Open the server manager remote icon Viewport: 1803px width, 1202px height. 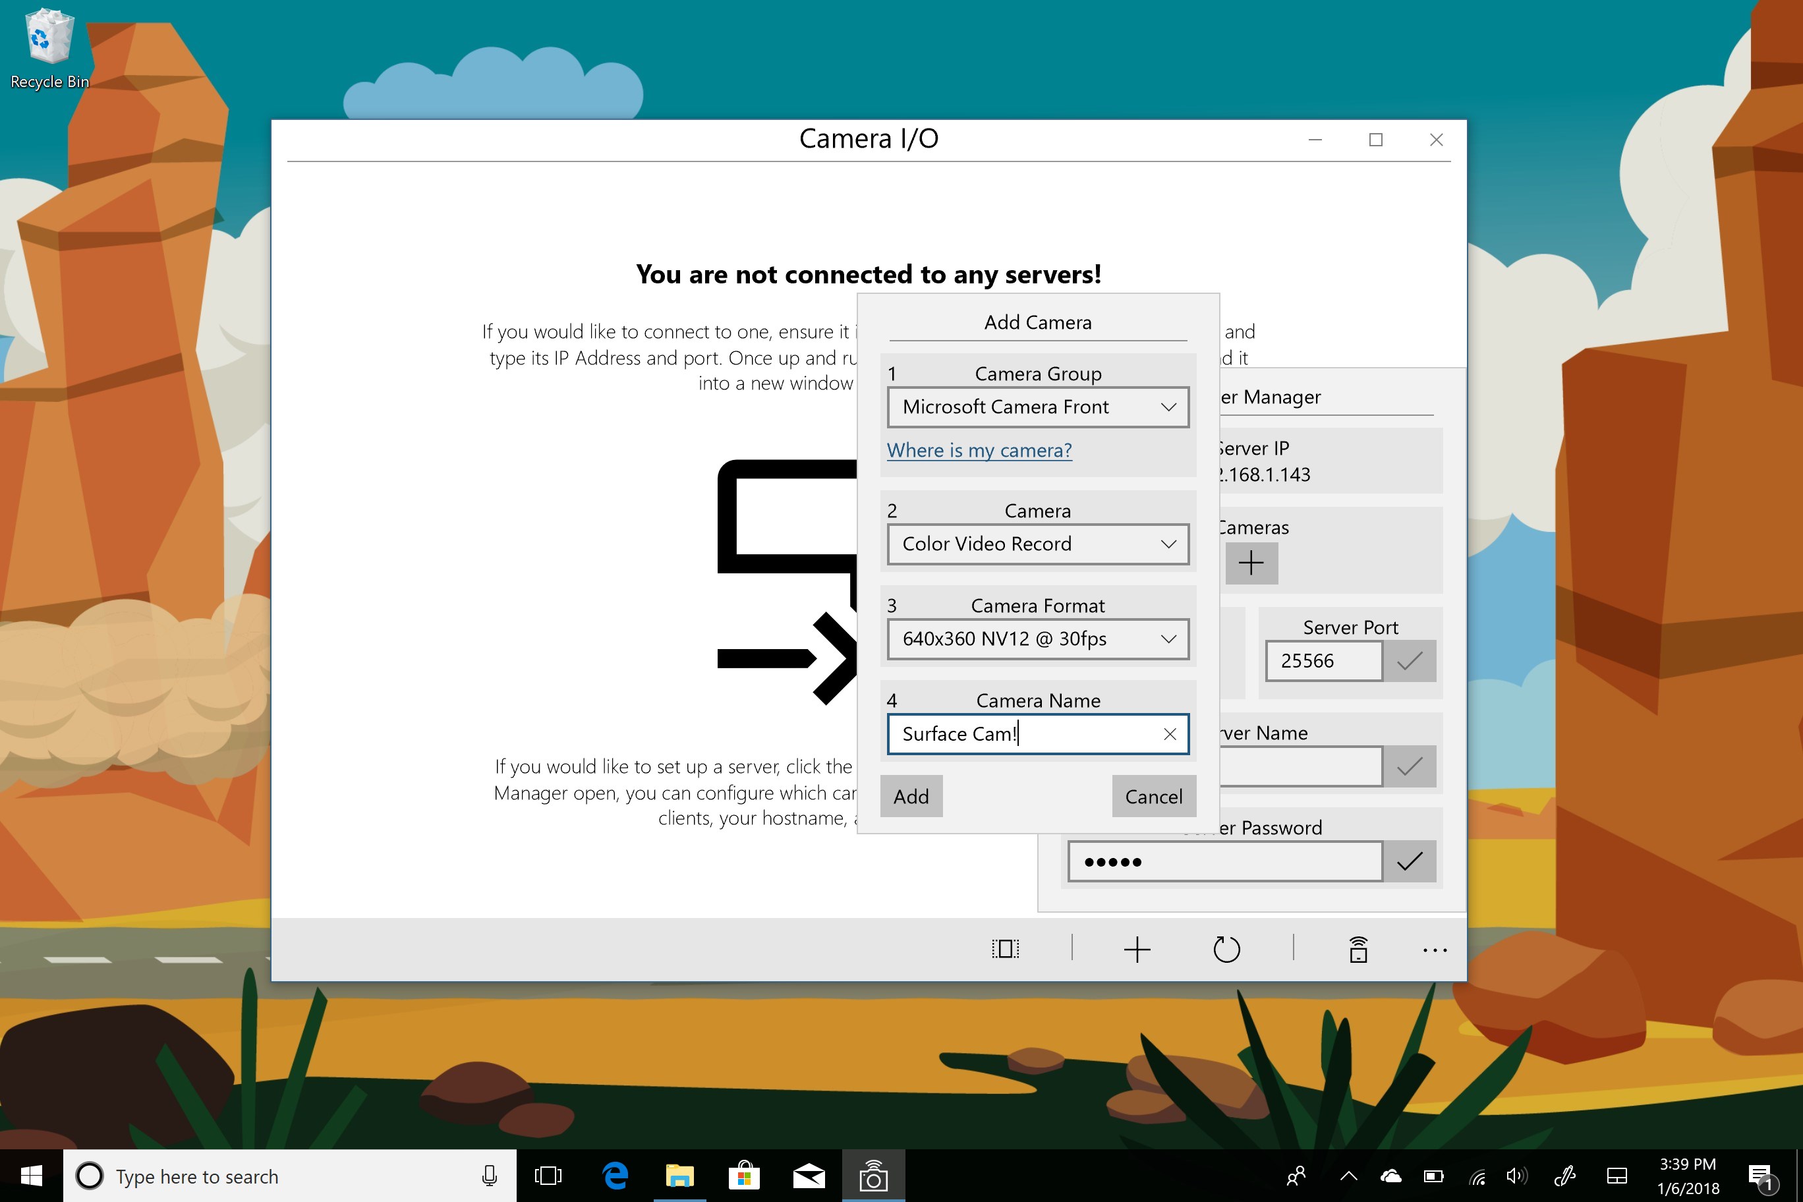(x=1358, y=950)
